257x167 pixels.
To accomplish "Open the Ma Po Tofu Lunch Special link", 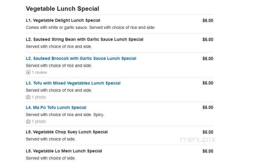I will (x=56, y=107).
